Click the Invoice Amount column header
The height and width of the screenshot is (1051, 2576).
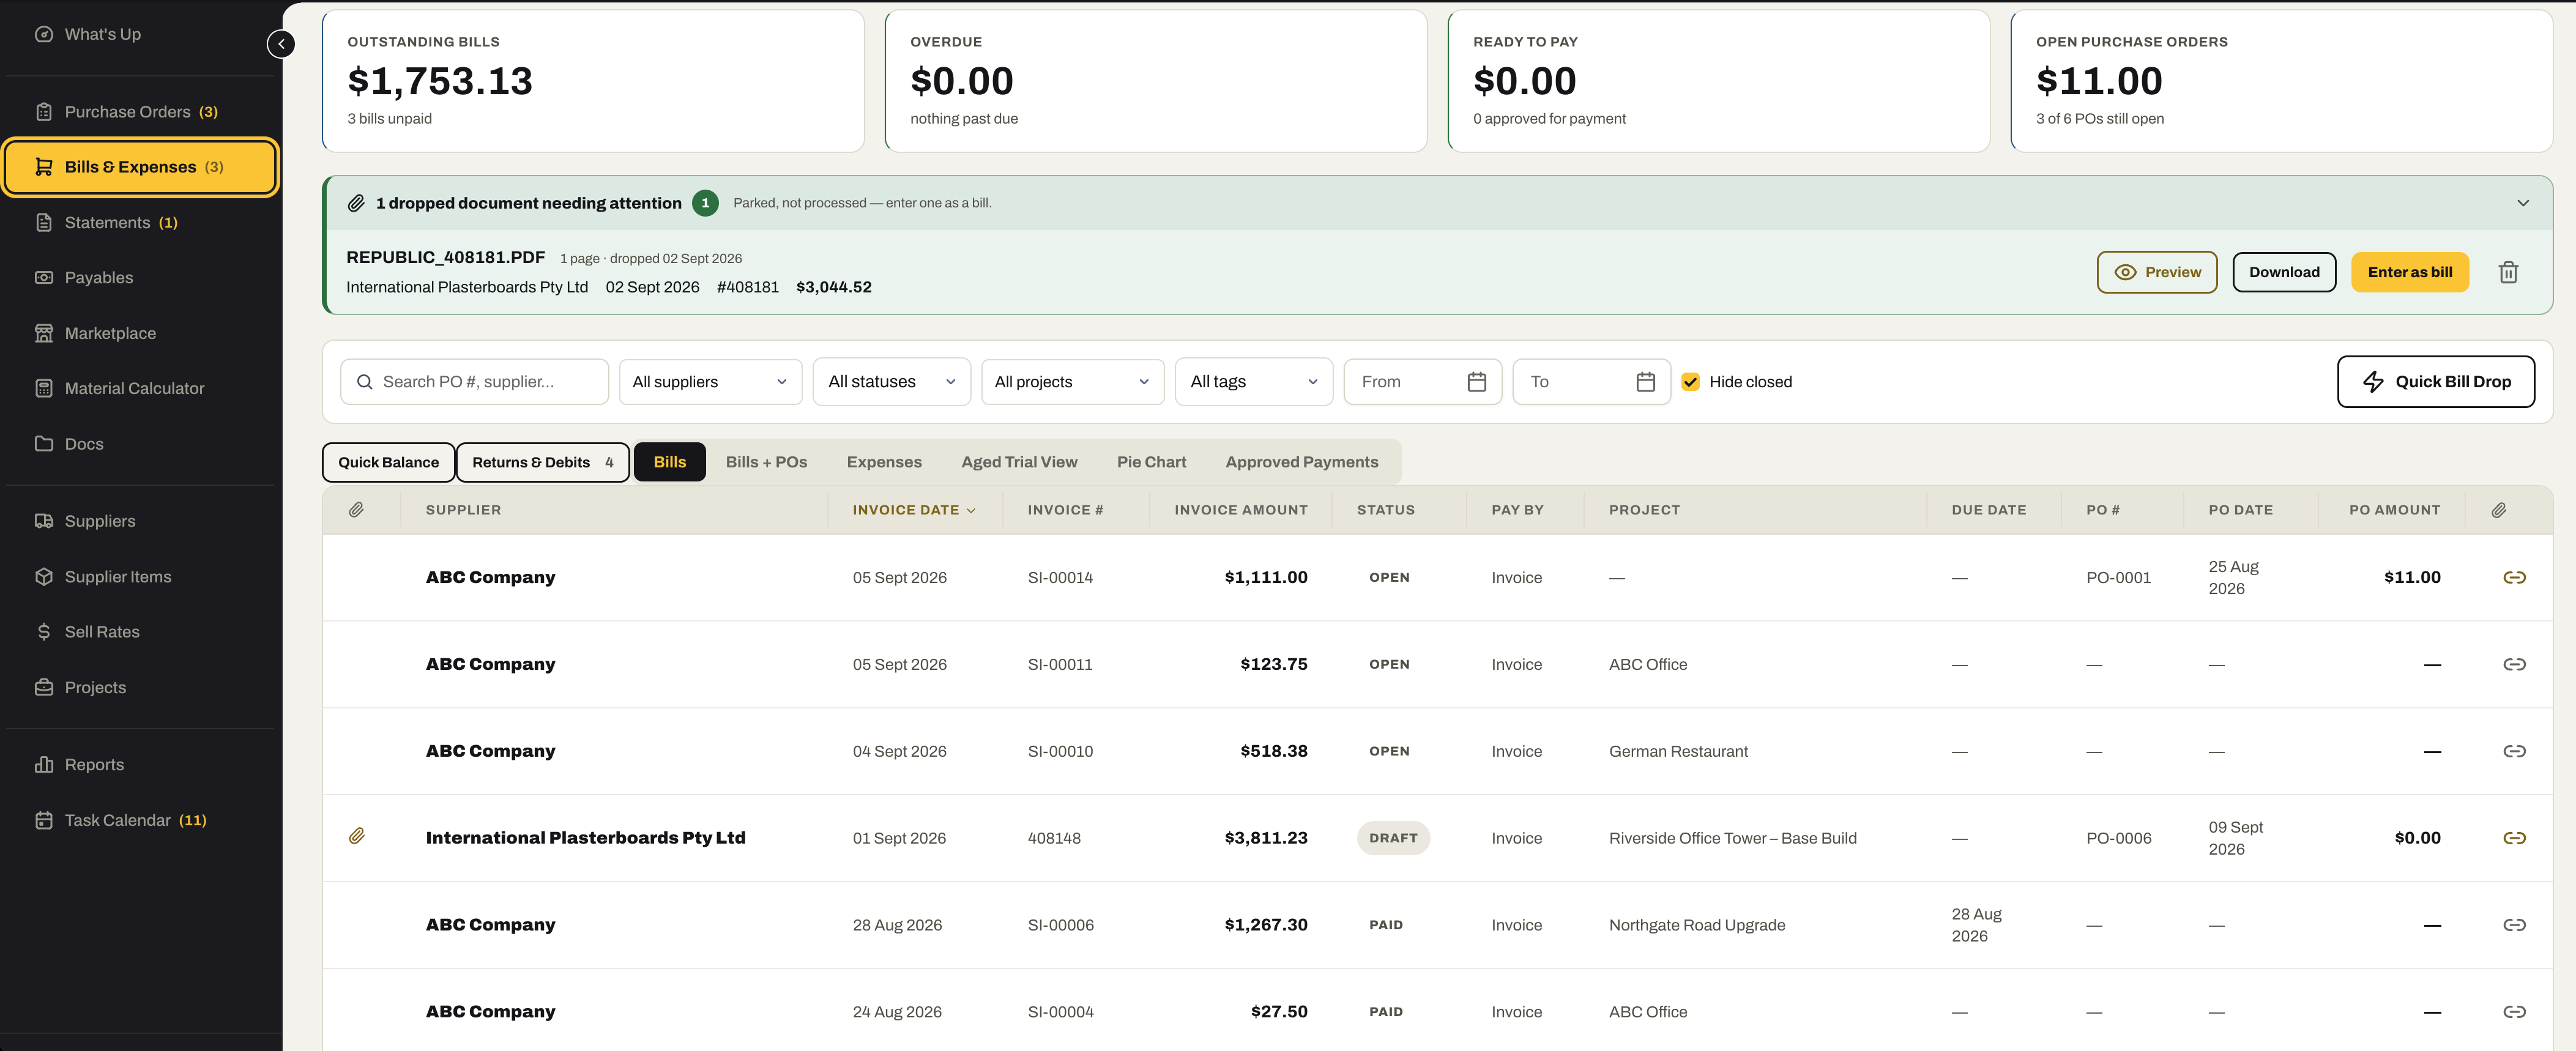pyautogui.click(x=1240, y=510)
